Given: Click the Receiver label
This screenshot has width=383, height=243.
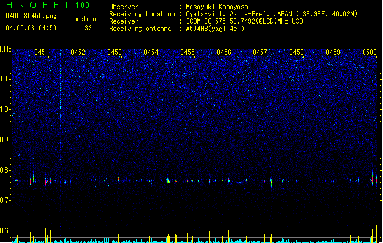Looking at the screenshot, I should tap(124, 21).
